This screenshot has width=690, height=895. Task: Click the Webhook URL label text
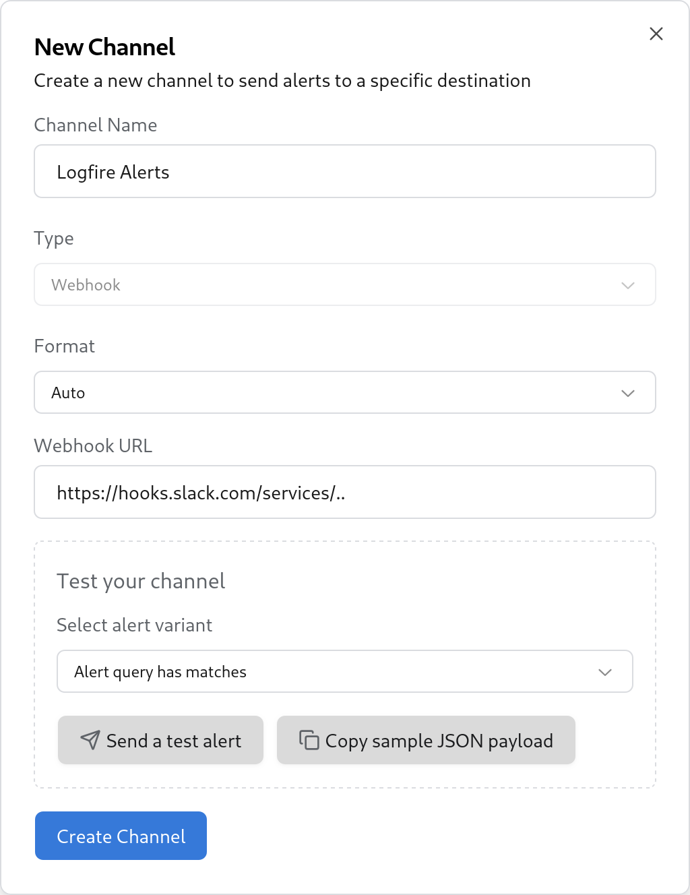tap(93, 446)
